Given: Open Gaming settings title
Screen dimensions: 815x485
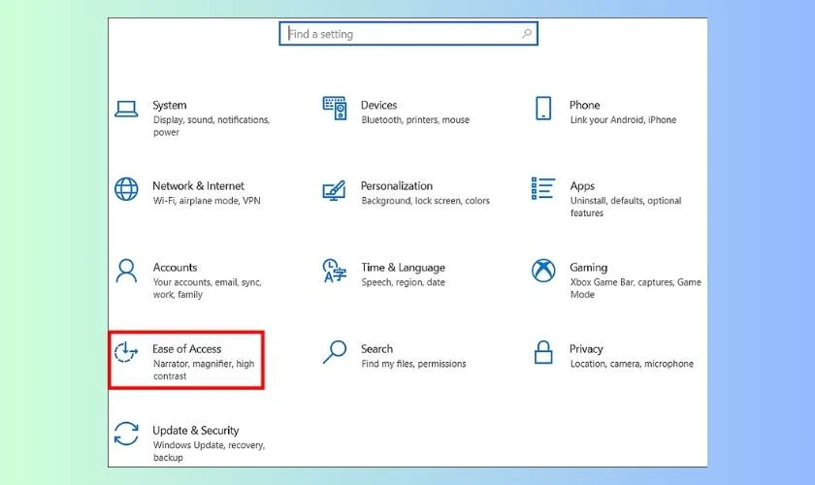Looking at the screenshot, I should click(x=588, y=268).
